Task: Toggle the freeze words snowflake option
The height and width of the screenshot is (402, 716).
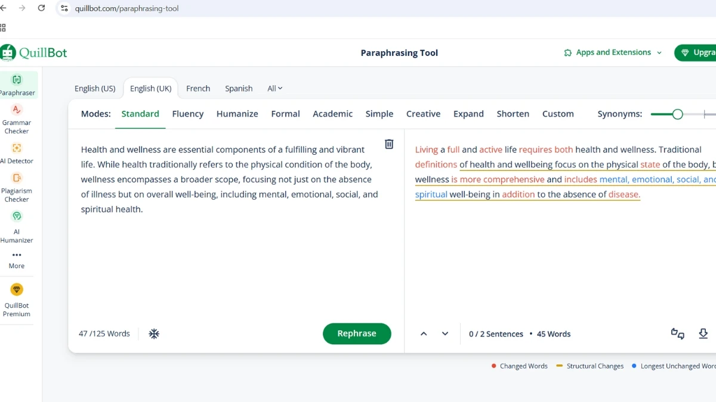Action: (x=153, y=334)
